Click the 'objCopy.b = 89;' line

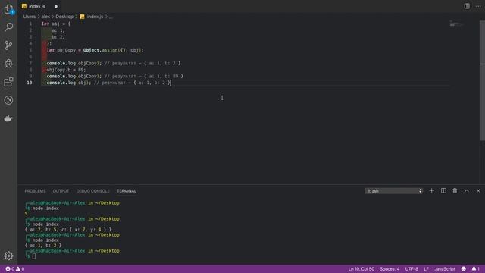[66, 70]
